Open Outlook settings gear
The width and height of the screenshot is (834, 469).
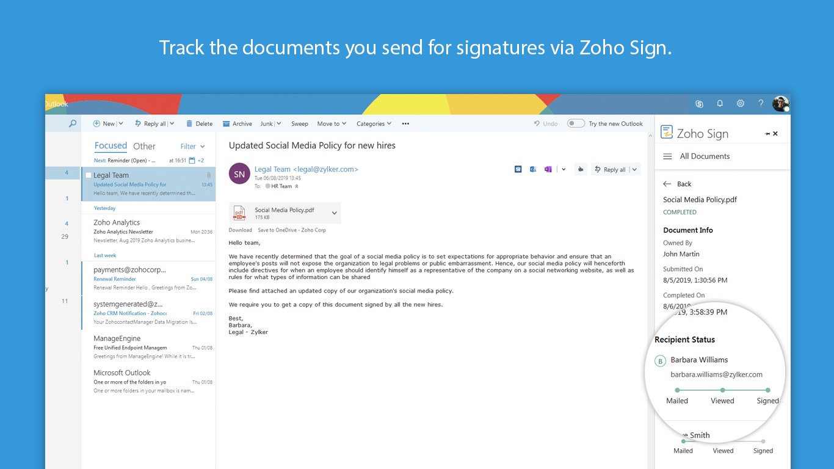click(740, 104)
